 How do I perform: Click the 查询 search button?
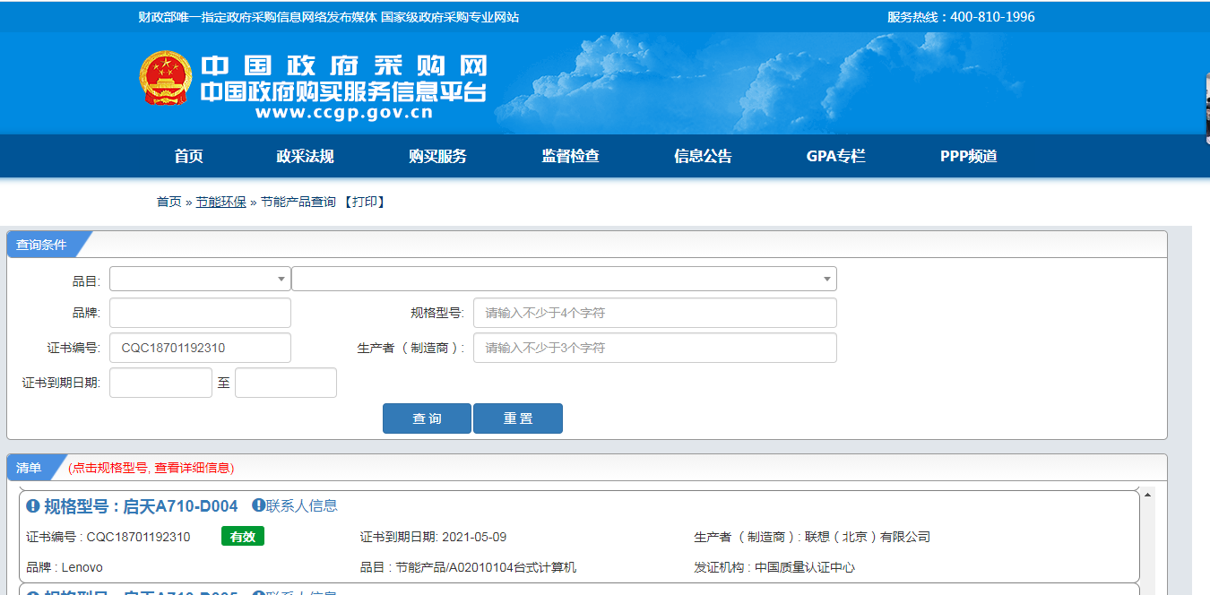click(x=427, y=418)
